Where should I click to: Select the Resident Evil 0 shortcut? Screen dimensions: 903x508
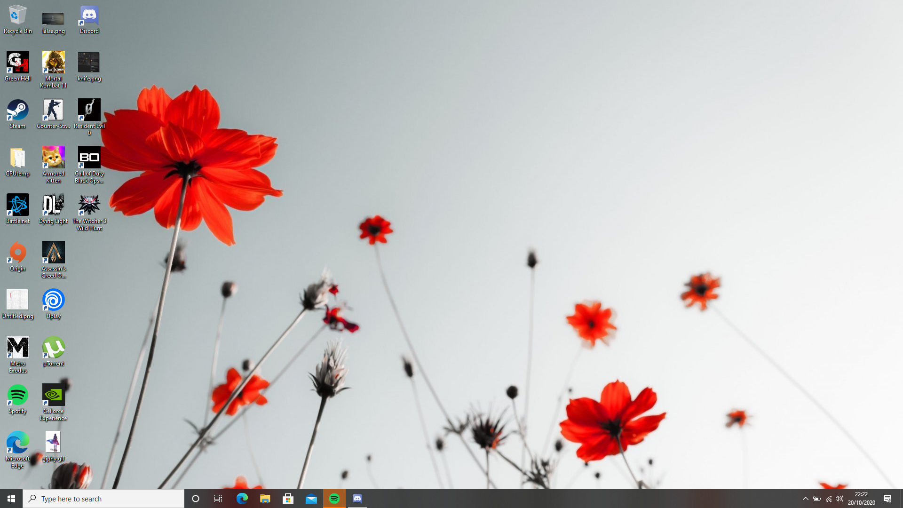89,117
